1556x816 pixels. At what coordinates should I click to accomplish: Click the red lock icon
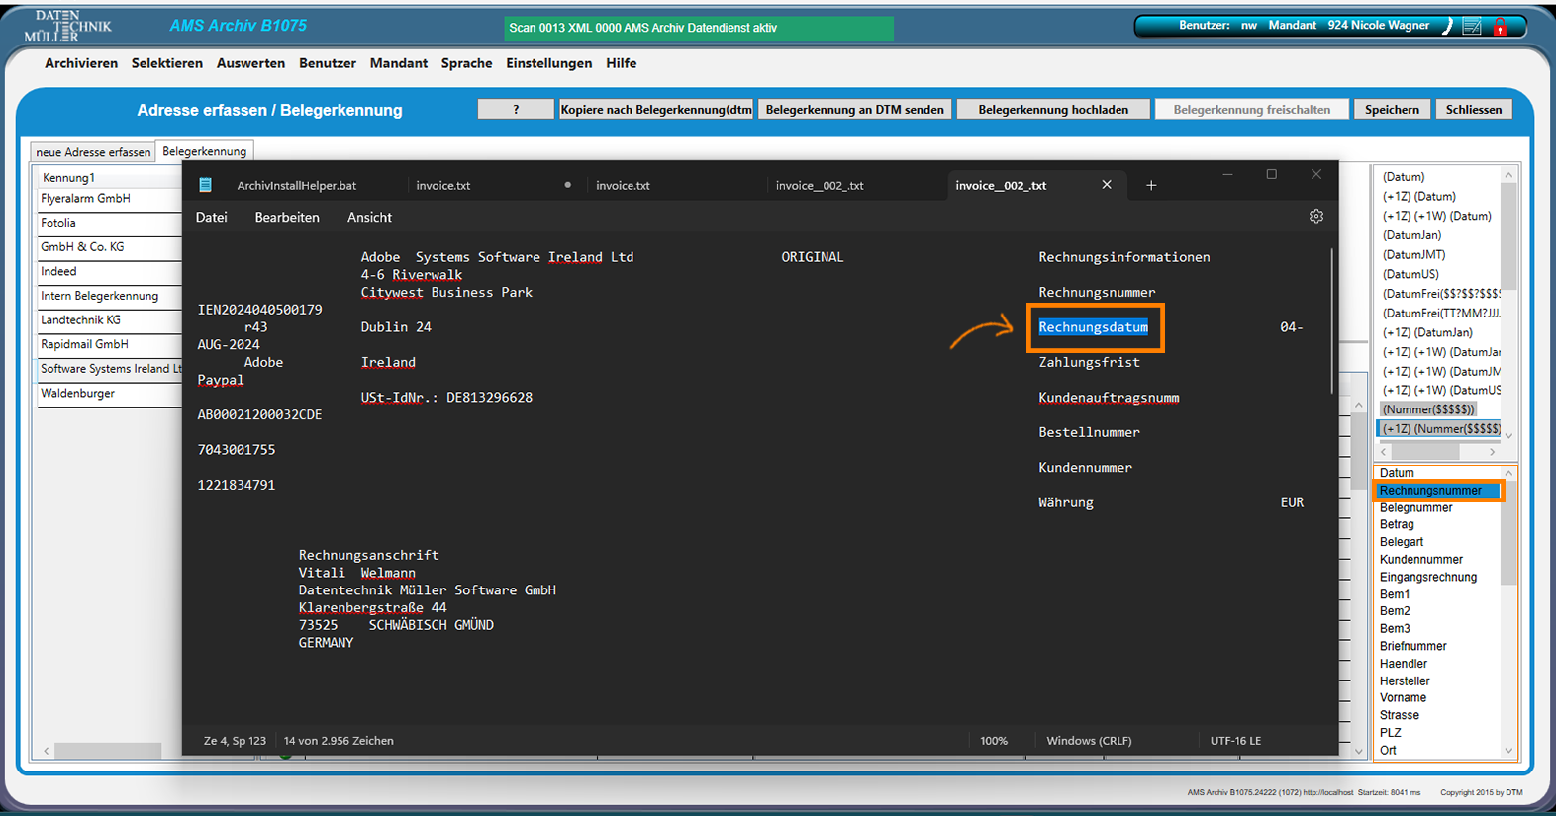pos(1500,27)
